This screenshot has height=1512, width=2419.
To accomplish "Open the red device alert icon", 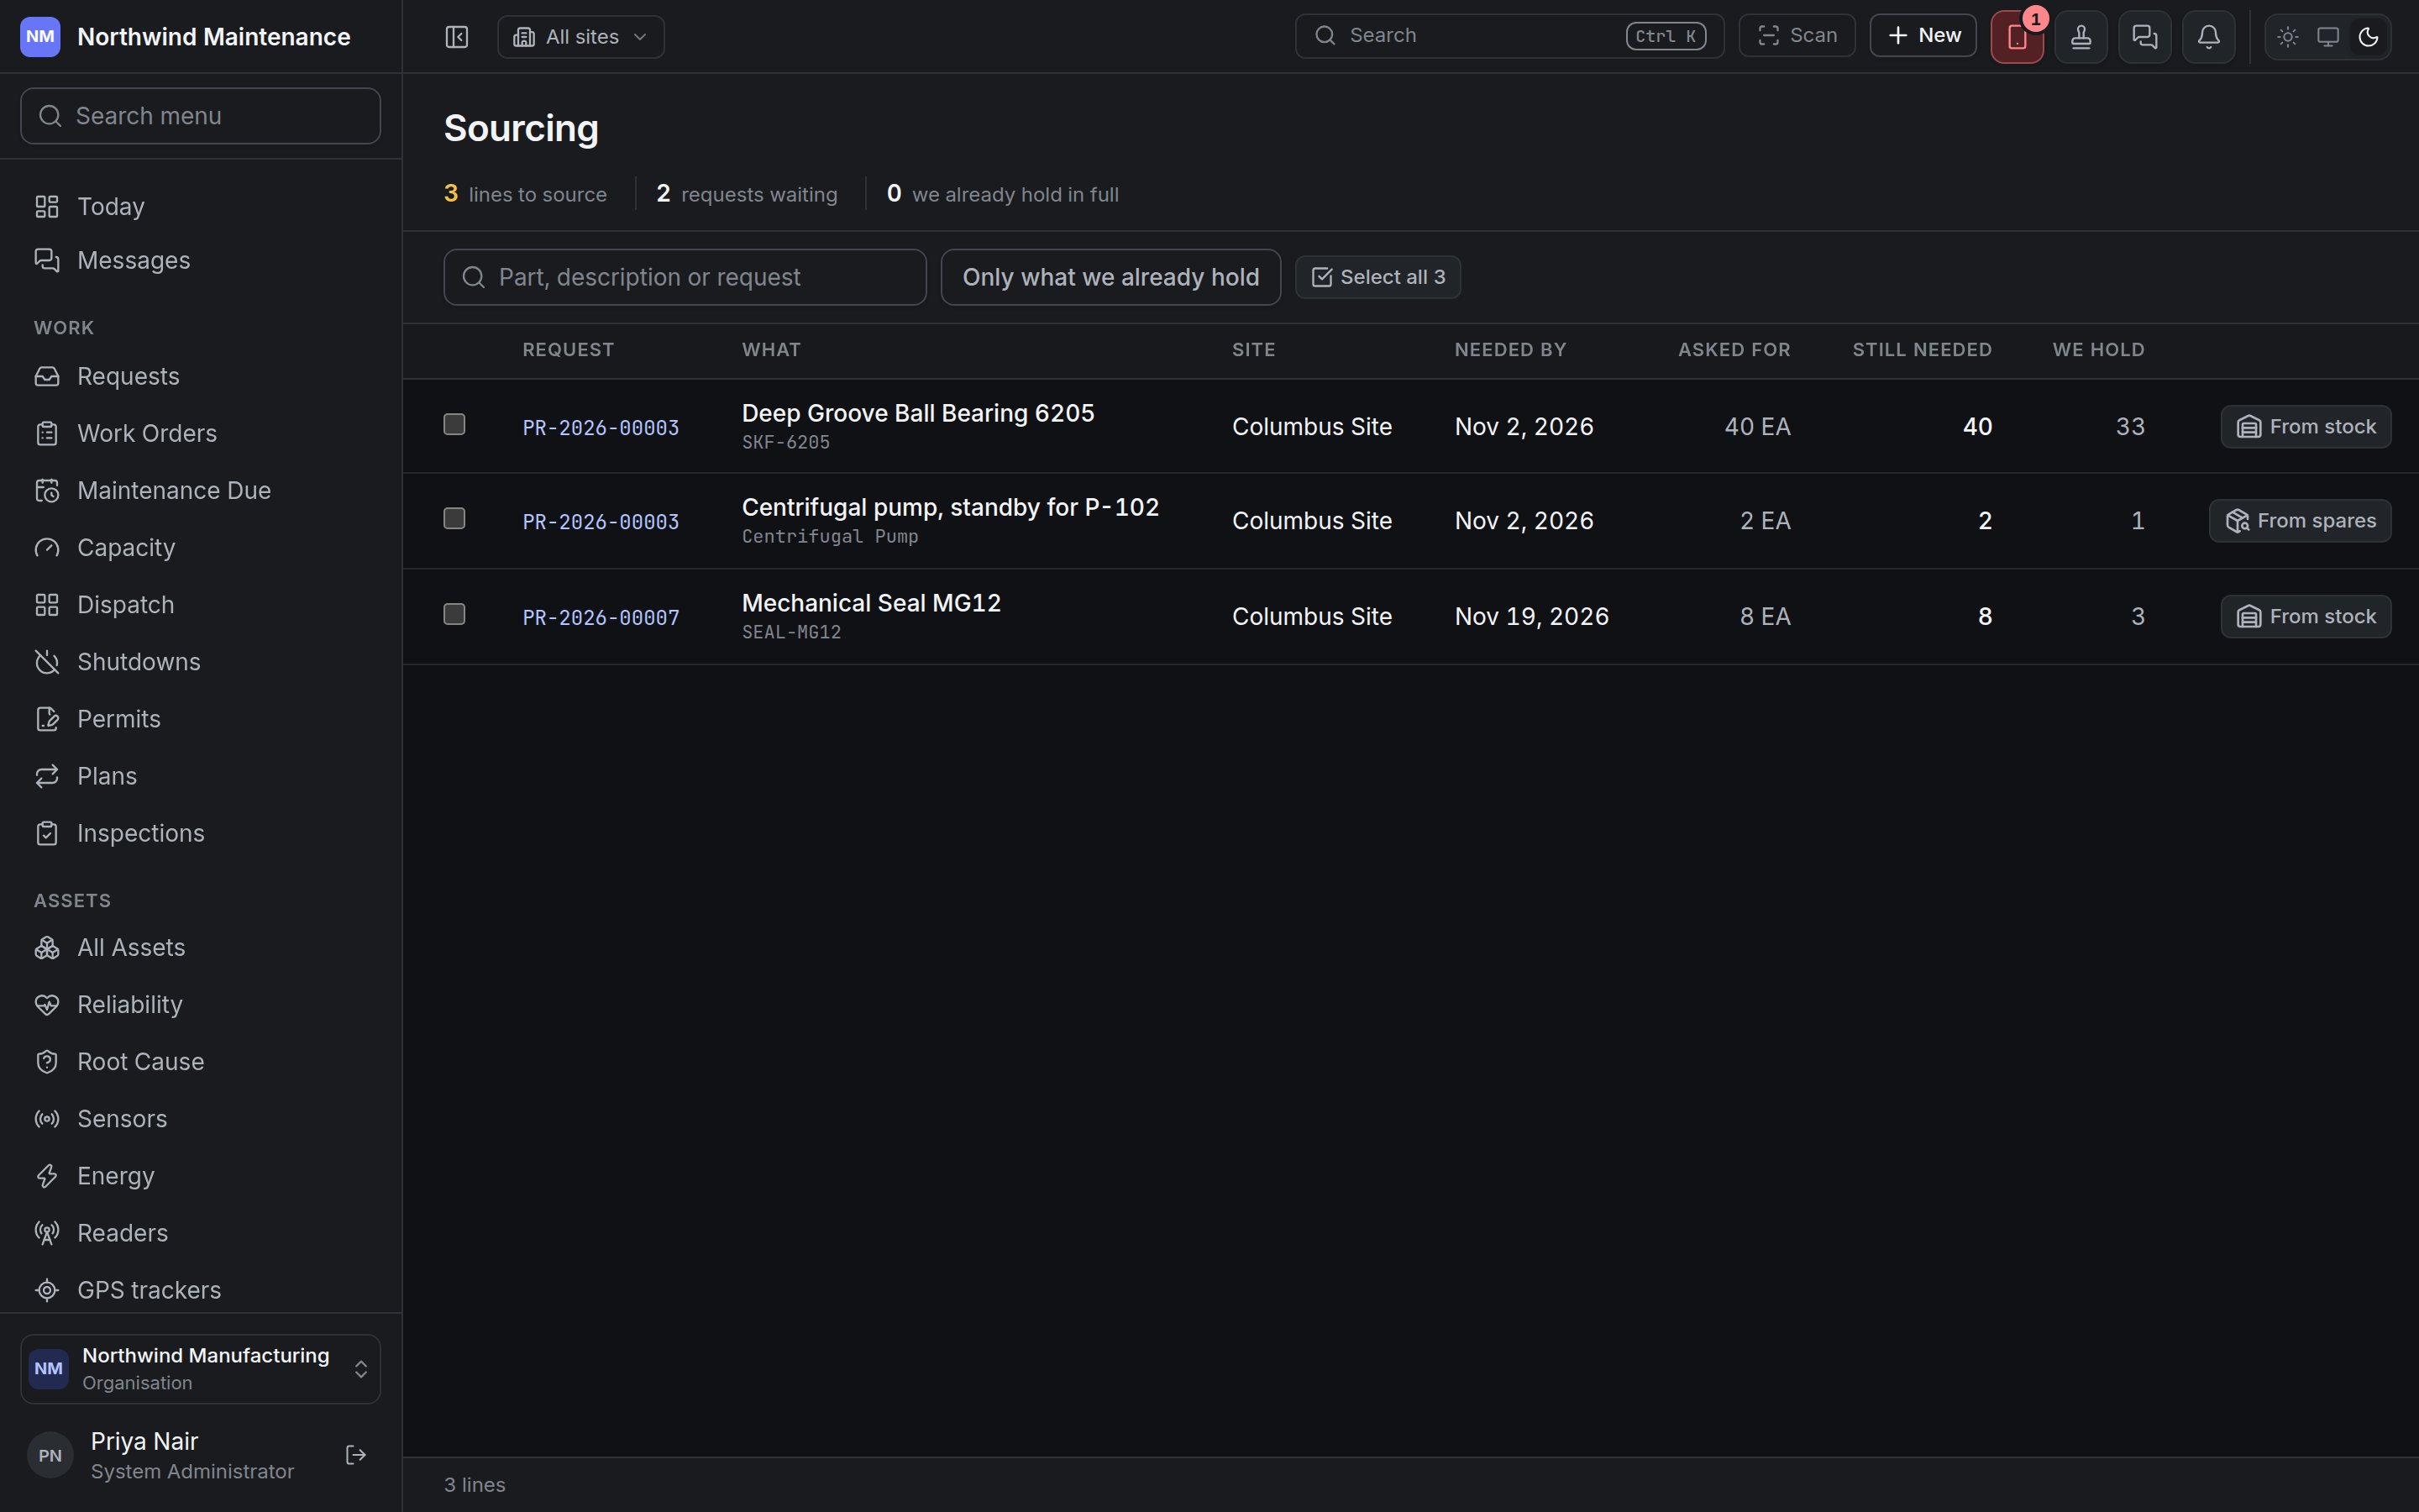I will coord(2016,37).
